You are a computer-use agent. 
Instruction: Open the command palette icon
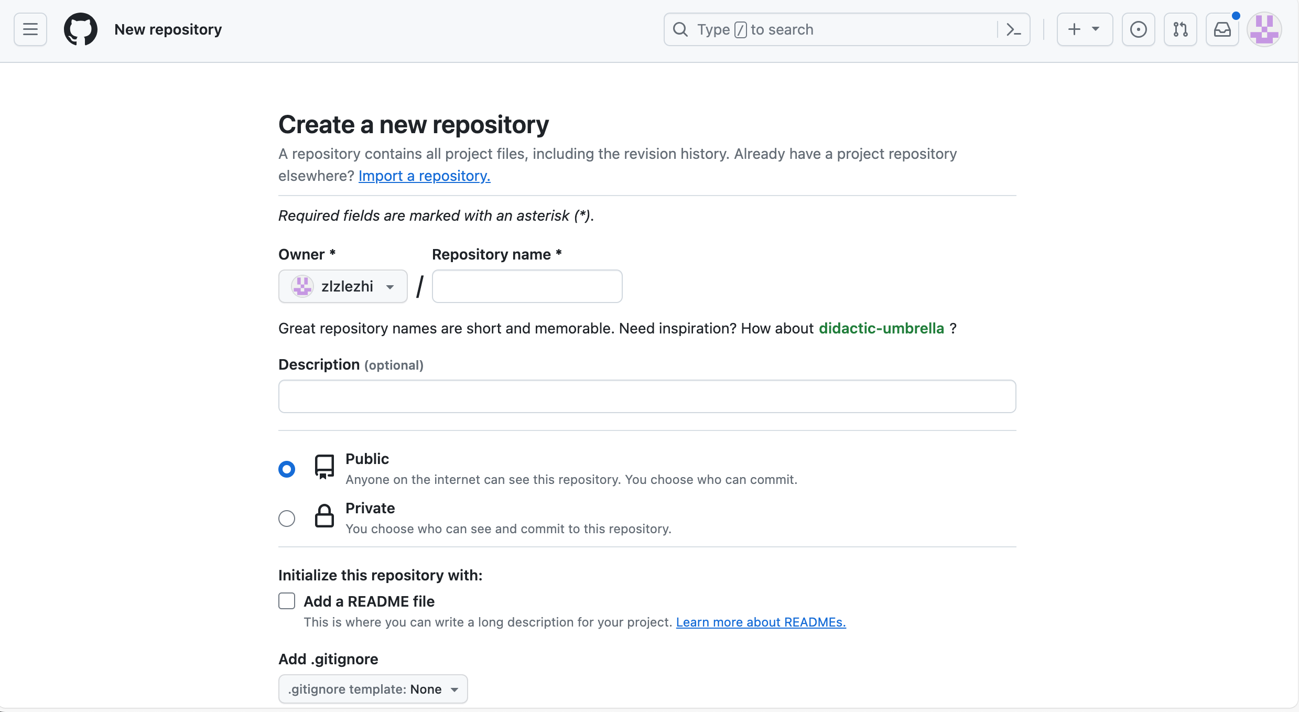point(1014,29)
